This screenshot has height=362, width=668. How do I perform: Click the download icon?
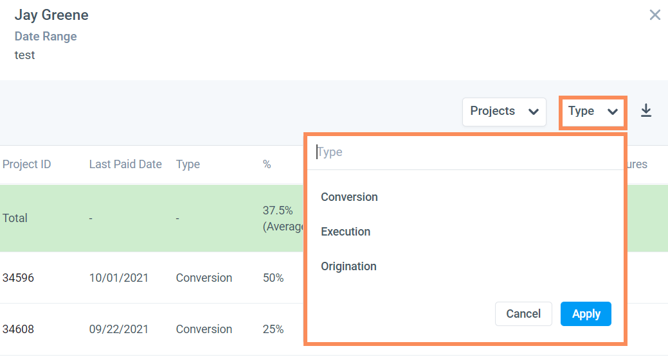tap(646, 111)
